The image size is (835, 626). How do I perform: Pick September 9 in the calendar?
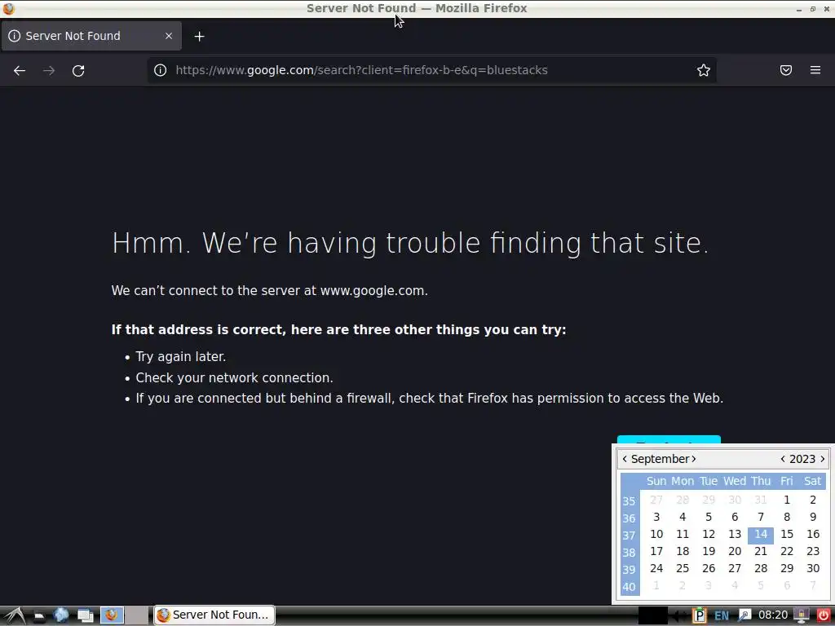pos(813,517)
